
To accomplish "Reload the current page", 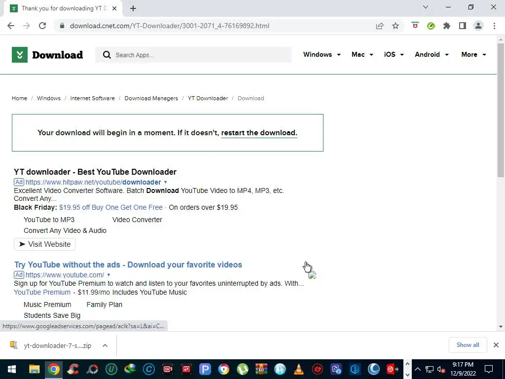I will 42,26.
